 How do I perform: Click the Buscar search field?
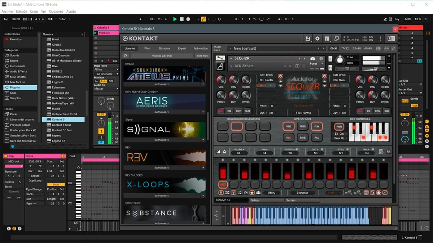(x=22, y=28)
